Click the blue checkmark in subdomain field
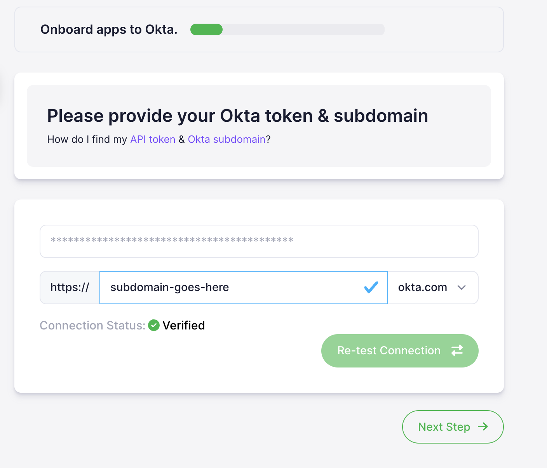This screenshot has width=547, height=468. [371, 288]
